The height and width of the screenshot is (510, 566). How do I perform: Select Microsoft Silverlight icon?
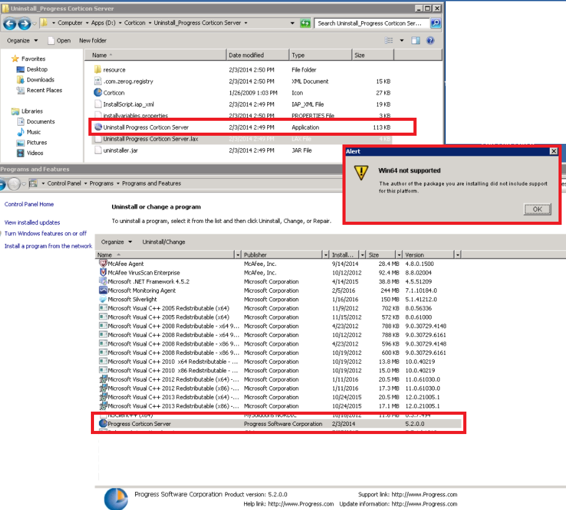103,300
